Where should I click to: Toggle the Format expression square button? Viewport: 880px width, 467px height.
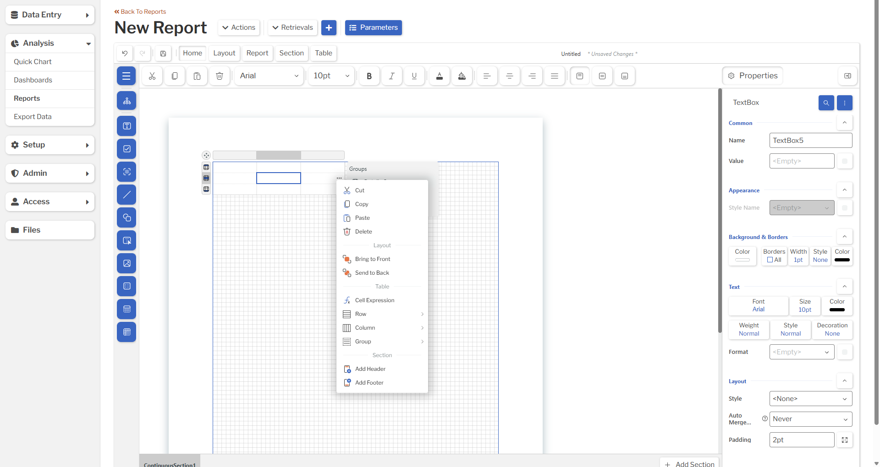click(x=845, y=352)
